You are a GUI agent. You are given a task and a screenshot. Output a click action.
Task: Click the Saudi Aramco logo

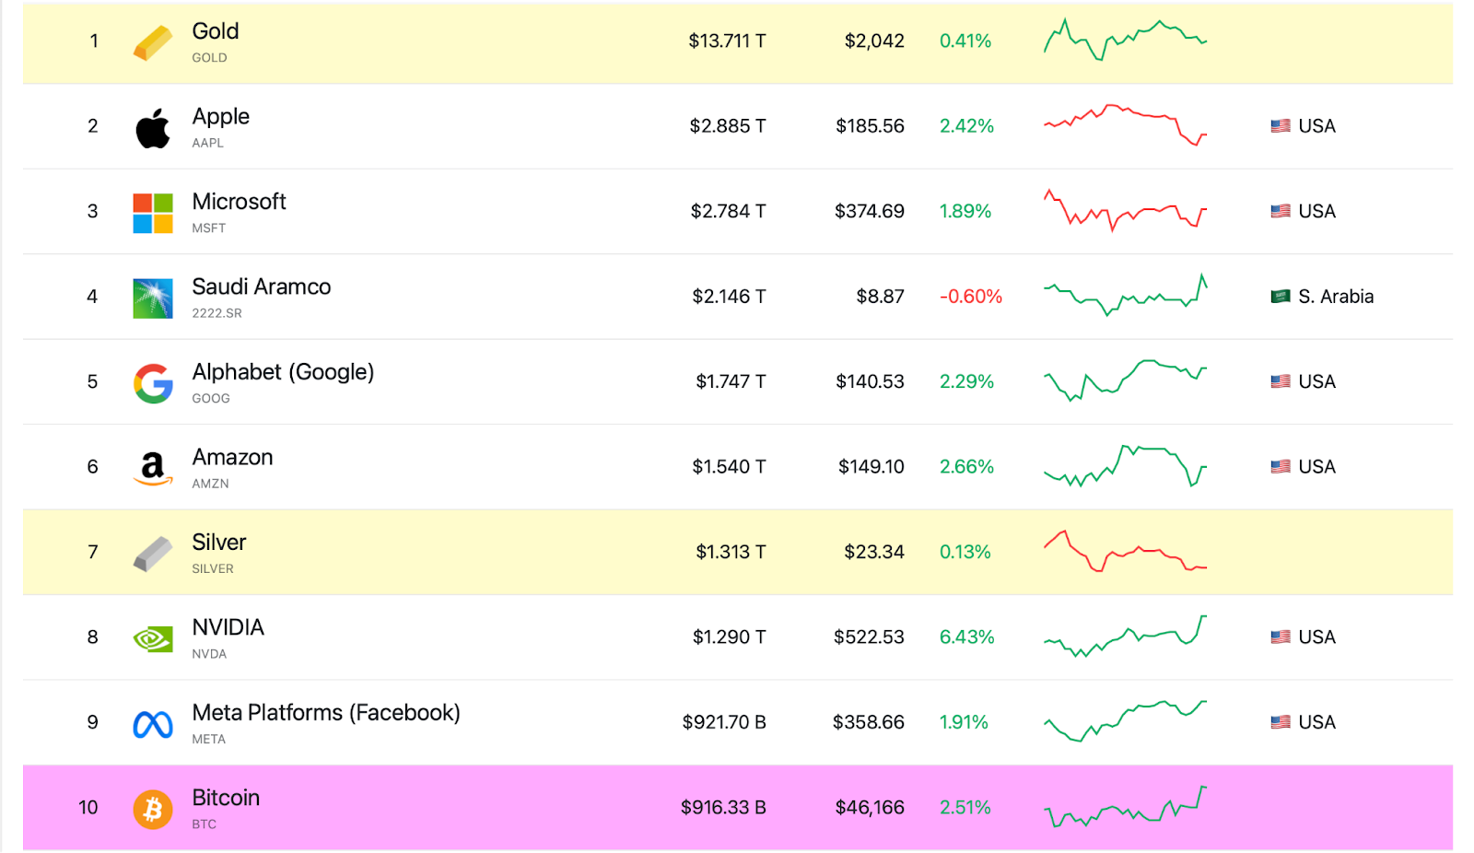pyautogui.click(x=153, y=298)
